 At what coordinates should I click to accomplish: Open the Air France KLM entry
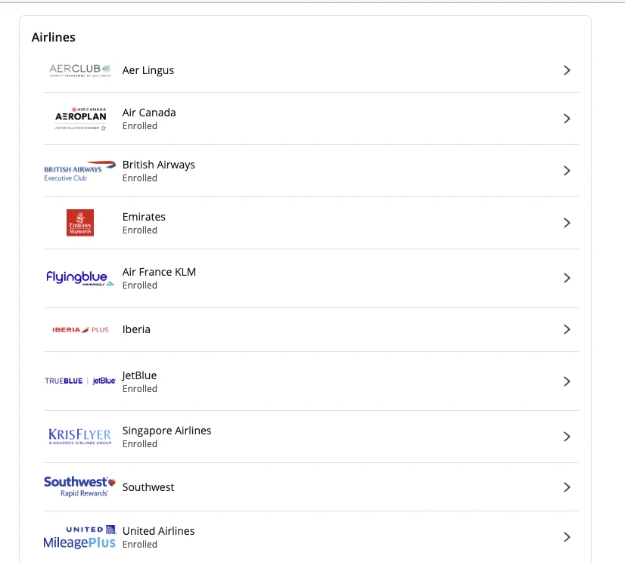click(159, 271)
